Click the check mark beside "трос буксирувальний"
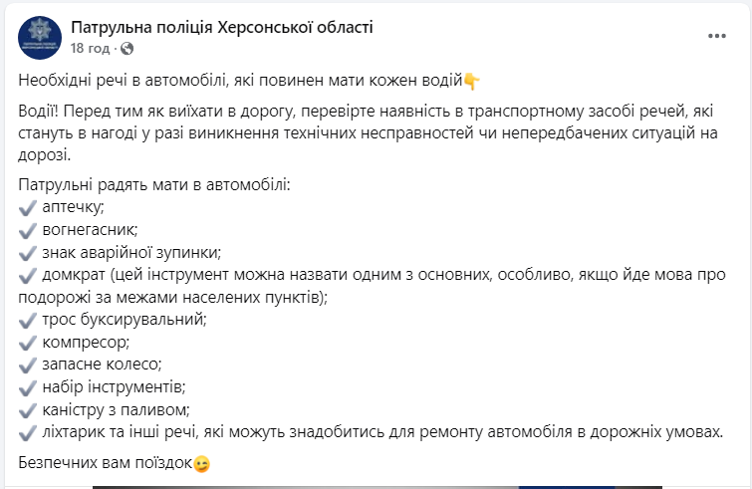 pos(28,320)
